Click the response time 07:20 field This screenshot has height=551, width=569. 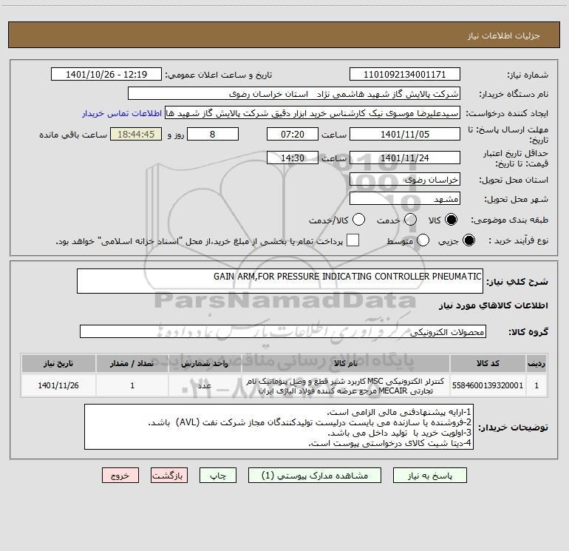tap(293, 134)
